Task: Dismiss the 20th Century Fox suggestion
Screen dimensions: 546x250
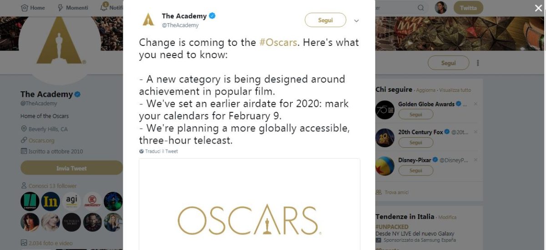Action: pyautogui.click(x=475, y=132)
